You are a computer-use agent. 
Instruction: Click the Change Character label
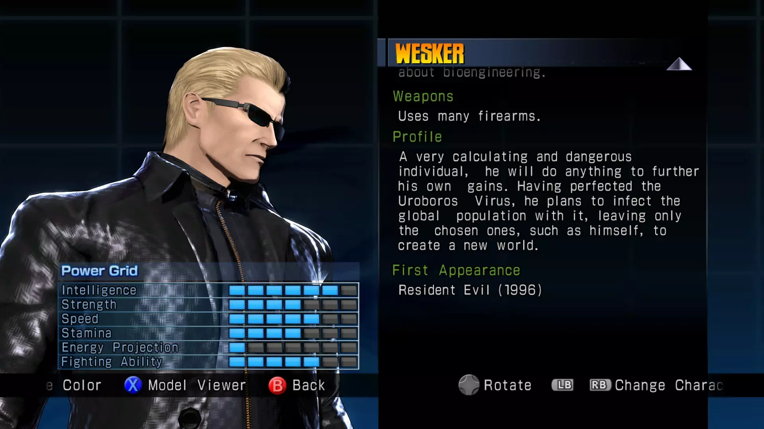[669, 385]
